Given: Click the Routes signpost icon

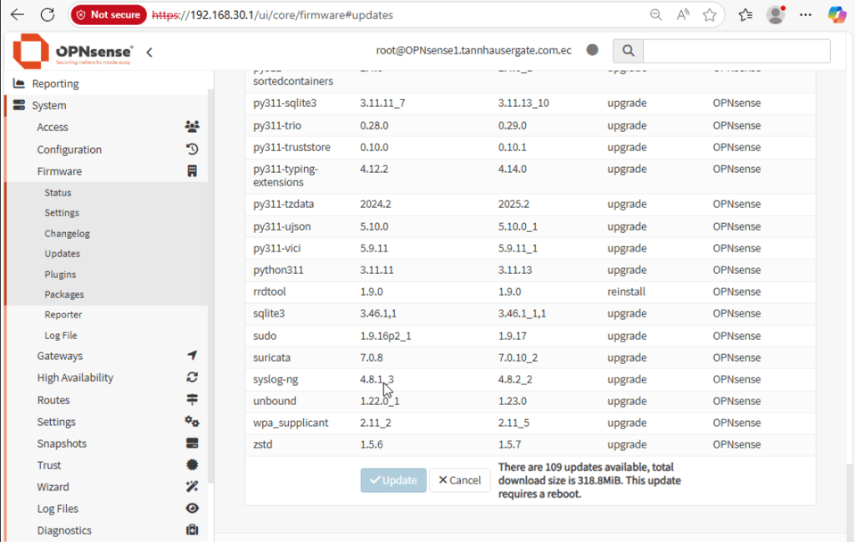Looking at the screenshot, I should click(192, 400).
